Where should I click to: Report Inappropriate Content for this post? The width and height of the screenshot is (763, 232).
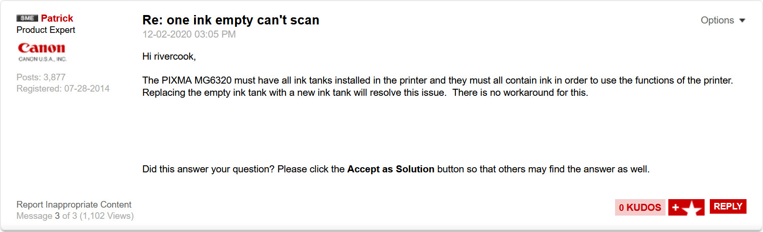pyautogui.click(x=74, y=205)
